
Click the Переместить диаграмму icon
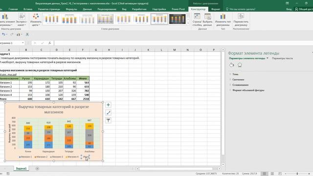(x=241, y=17)
